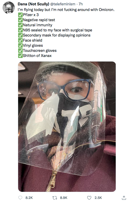Open the profile avatar with VOTE mask
This screenshot has height=202, width=130.
pos(9,8)
